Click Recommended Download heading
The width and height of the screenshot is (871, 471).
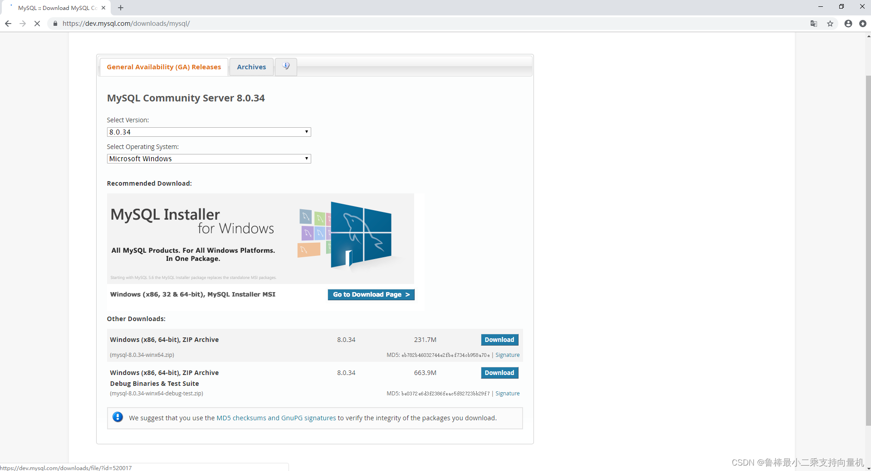coord(149,183)
